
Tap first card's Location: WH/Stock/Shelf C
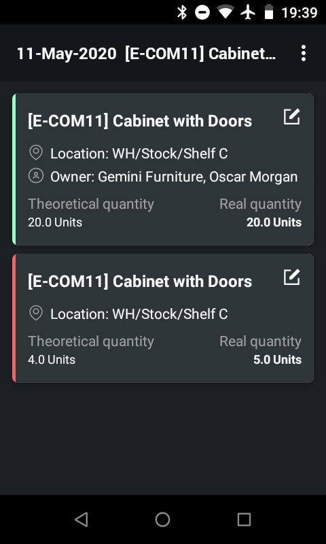coord(139,154)
